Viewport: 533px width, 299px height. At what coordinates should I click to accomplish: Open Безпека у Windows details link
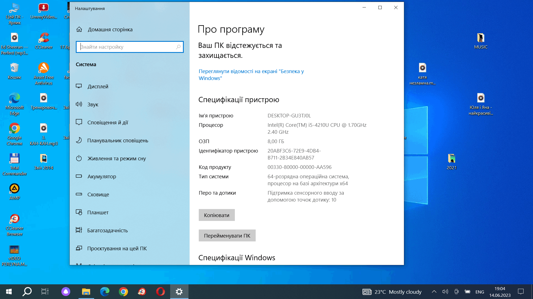(251, 75)
